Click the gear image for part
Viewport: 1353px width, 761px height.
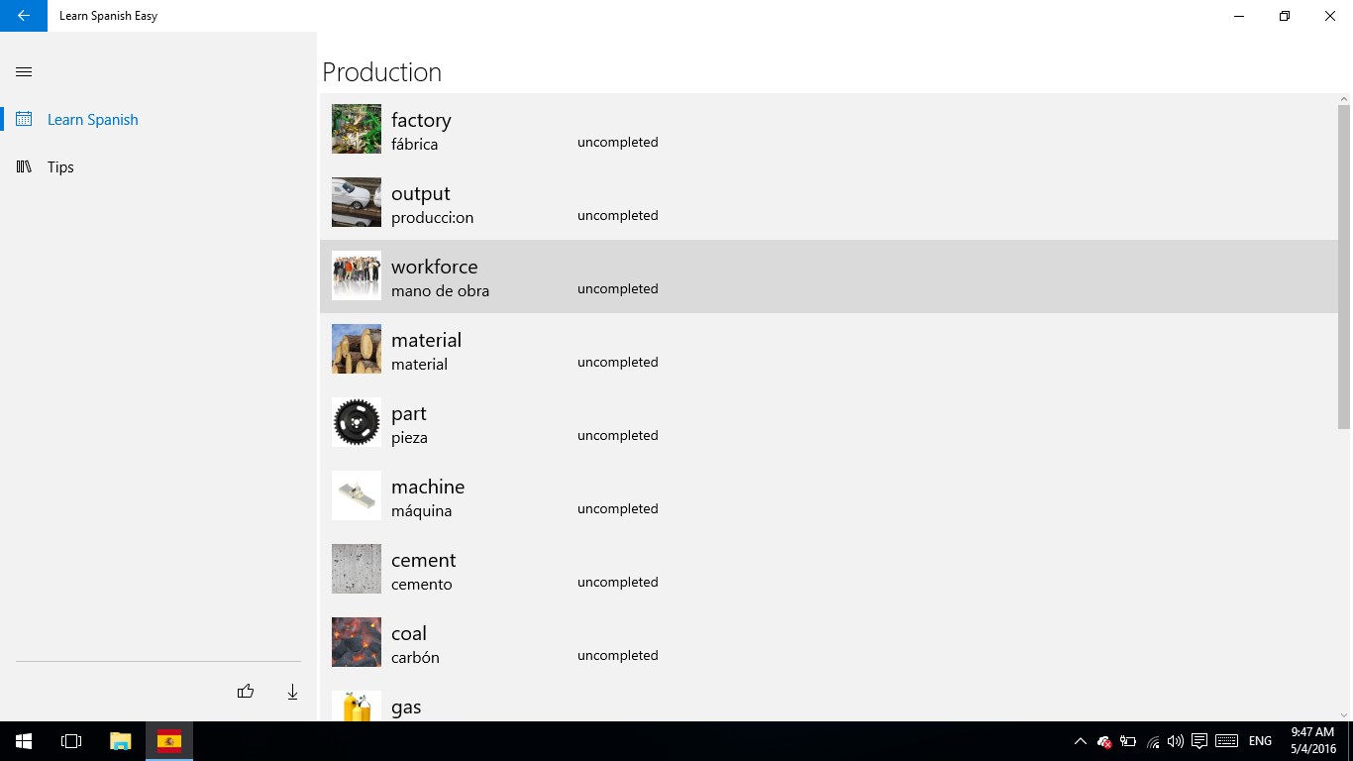pos(357,422)
